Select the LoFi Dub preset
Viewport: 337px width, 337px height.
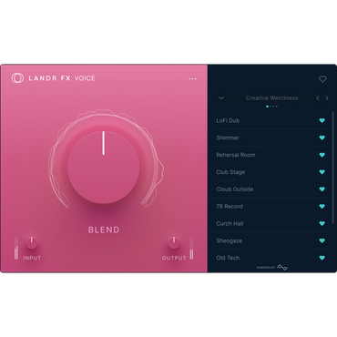pyautogui.click(x=271, y=120)
